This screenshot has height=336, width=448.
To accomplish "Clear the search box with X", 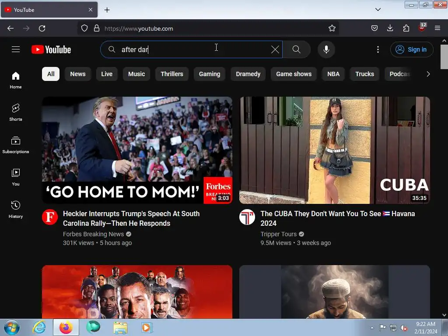I will pyautogui.click(x=275, y=49).
